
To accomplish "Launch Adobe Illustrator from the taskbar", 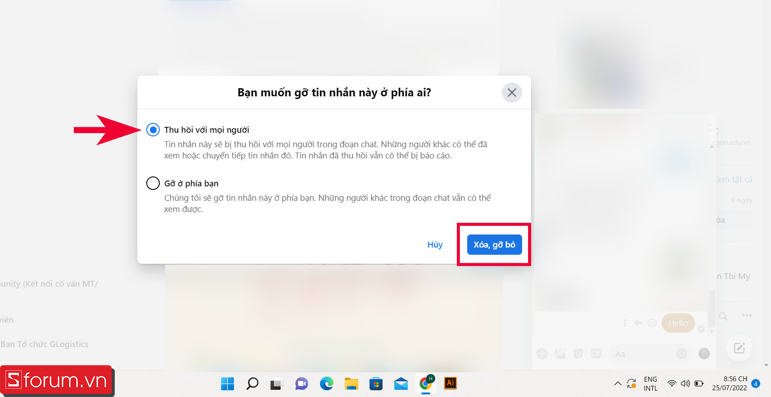I will pos(450,383).
